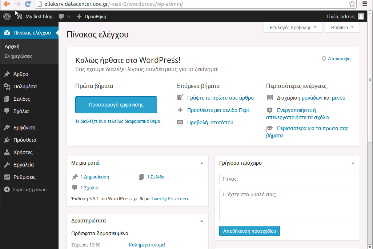Collapse the Δραστηριότητα panel
The image size is (373, 249).
pos(202,221)
